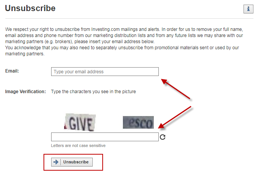Viewport: 258px width, 176px height.
Task: Click the horizontal divider under the heading
Action: (x=129, y=18)
